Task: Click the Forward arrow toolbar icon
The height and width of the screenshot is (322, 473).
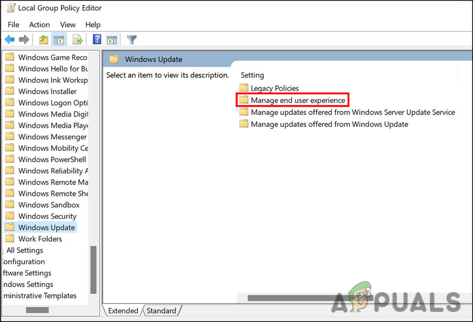Action: 24,40
